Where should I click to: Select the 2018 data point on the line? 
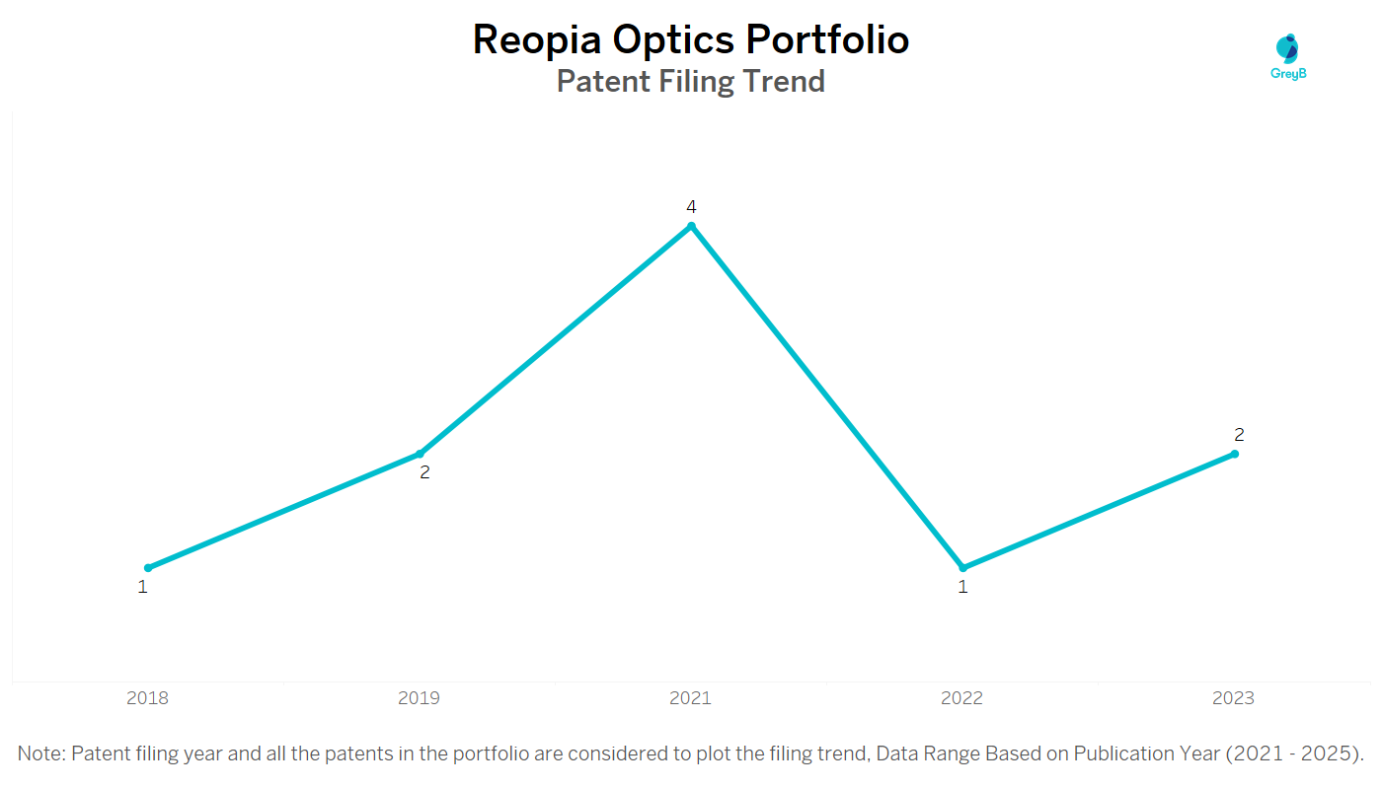point(148,568)
